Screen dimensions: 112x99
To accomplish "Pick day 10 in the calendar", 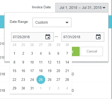I will pos(32,62).
